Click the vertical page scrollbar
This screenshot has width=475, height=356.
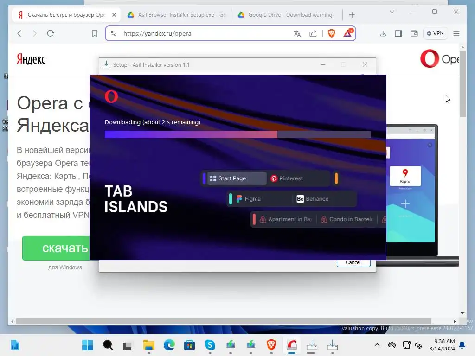click(x=462, y=84)
